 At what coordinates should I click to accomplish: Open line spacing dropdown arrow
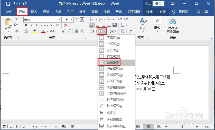click(126, 25)
